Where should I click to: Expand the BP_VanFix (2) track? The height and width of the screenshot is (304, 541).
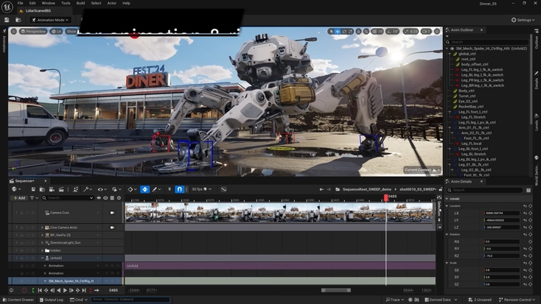pos(43,235)
